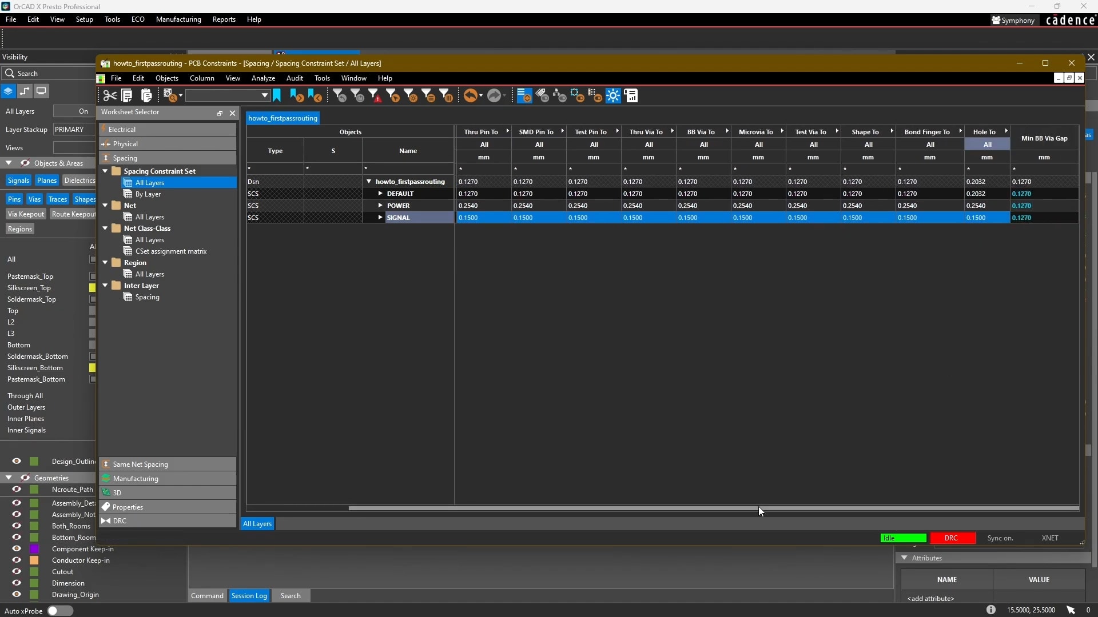Click the Find object search icon

[x=170, y=95]
